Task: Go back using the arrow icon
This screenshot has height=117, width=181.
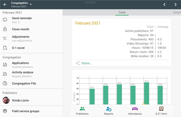Action: pyautogui.click(x=5, y=5)
